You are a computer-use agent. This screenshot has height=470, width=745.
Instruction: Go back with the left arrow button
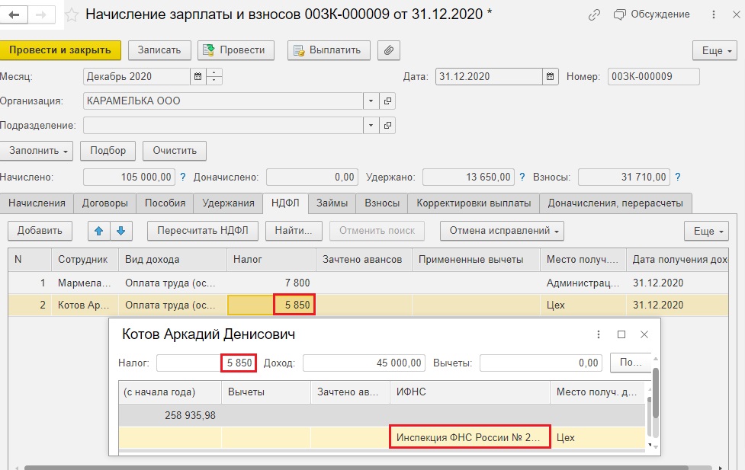(14, 14)
